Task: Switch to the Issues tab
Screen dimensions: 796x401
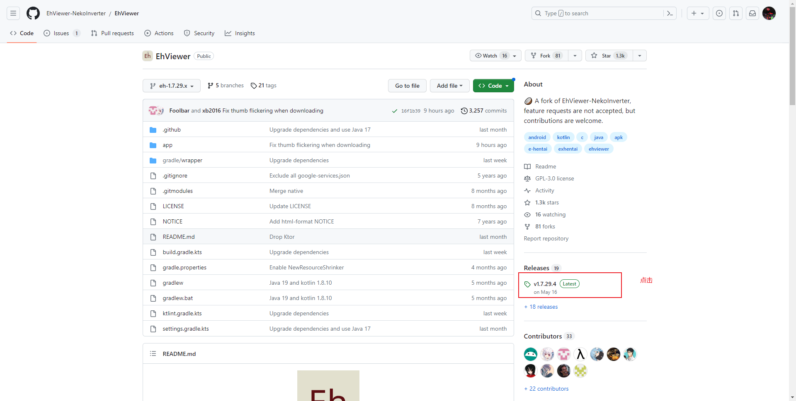Action: point(61,33)
